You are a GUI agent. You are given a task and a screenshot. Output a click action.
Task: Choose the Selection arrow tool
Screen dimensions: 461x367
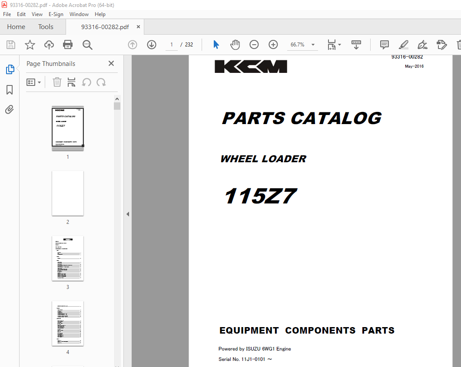click(x=216, y=45)
